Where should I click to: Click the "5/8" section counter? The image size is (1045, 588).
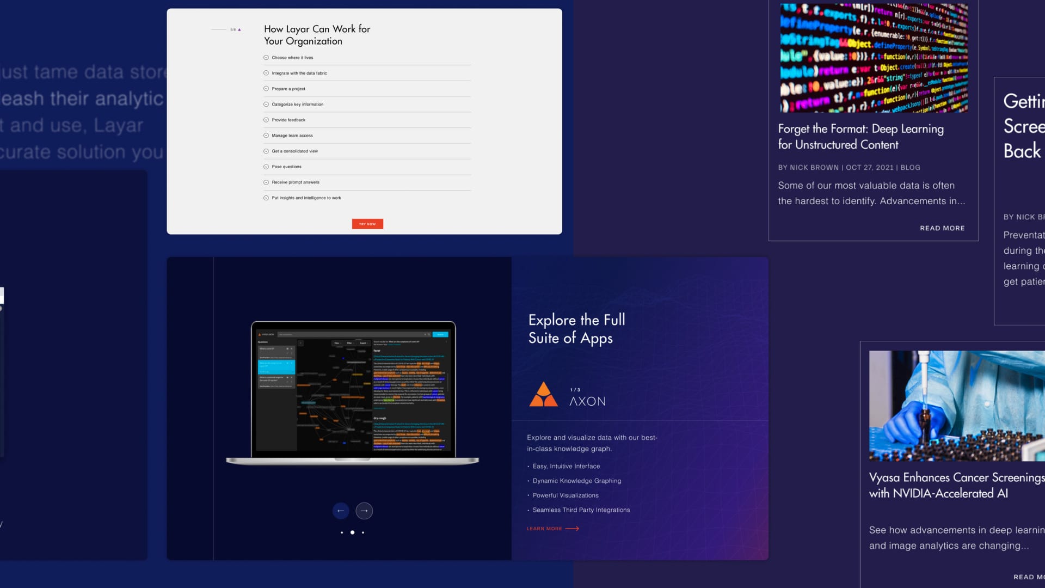[x=233, y=29]
